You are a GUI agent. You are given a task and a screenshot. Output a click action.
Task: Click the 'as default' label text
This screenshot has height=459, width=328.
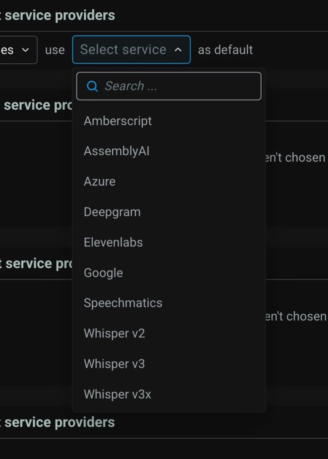click(225, 50)
